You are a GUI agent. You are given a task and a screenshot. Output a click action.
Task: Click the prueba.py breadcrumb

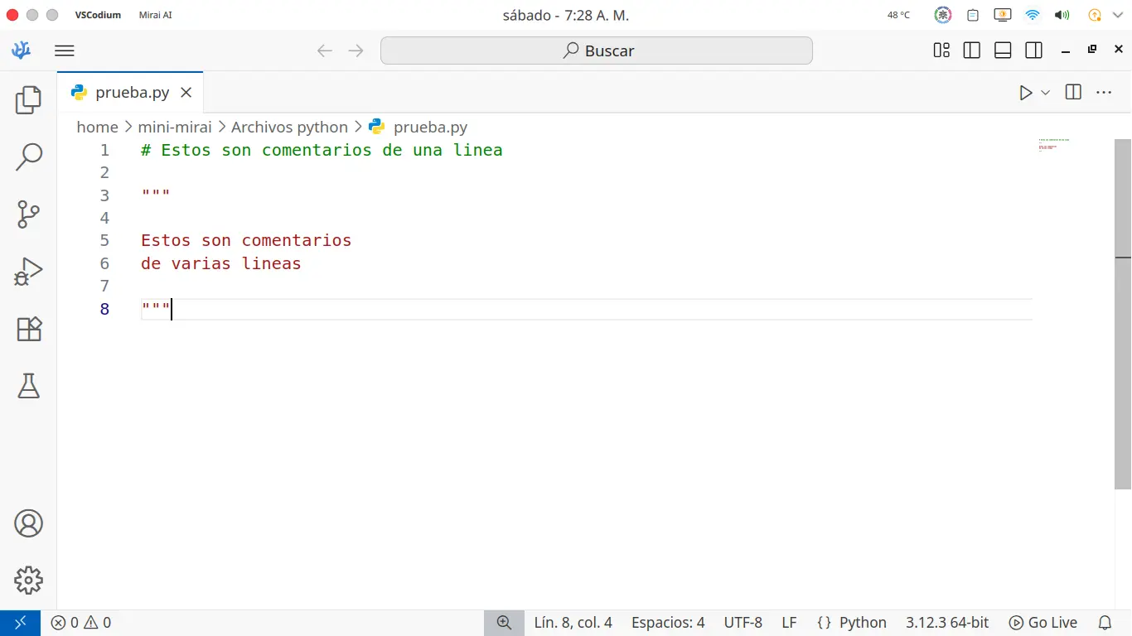pyautogui.click(x=418, y=127)
